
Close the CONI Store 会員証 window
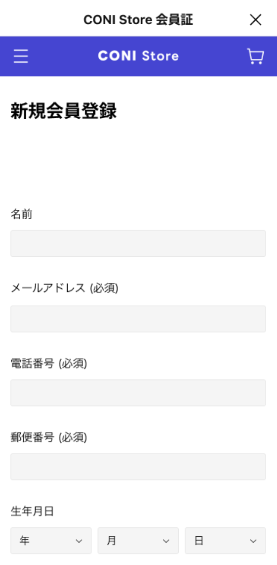coord(255,20)
